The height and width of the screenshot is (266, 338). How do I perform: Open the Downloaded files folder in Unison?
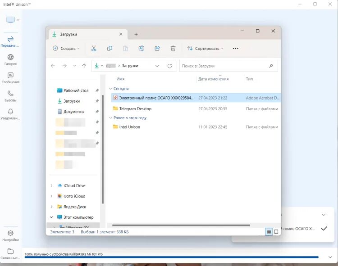click(10, 254)
